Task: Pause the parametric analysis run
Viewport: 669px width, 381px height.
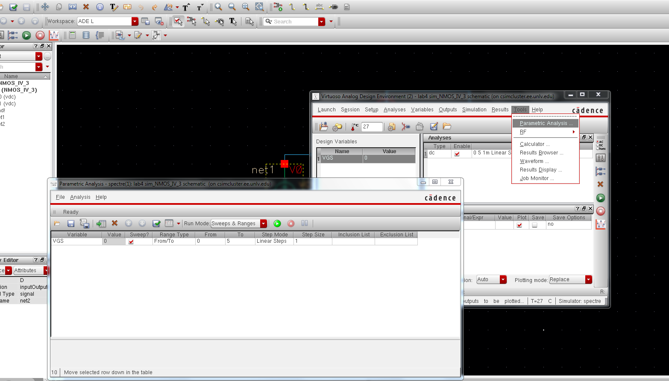Action: coord(305,223)
